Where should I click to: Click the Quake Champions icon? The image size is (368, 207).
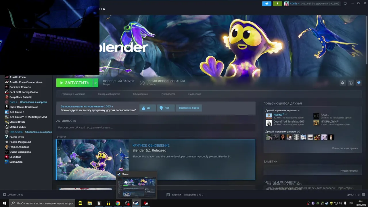[x=7, y=152]
